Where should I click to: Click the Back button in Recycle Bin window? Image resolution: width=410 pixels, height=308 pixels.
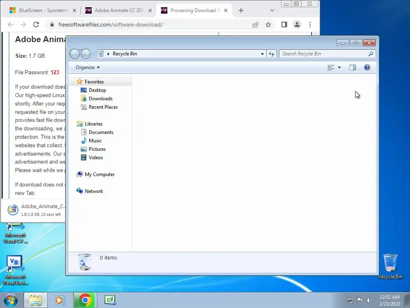(74, 54)
